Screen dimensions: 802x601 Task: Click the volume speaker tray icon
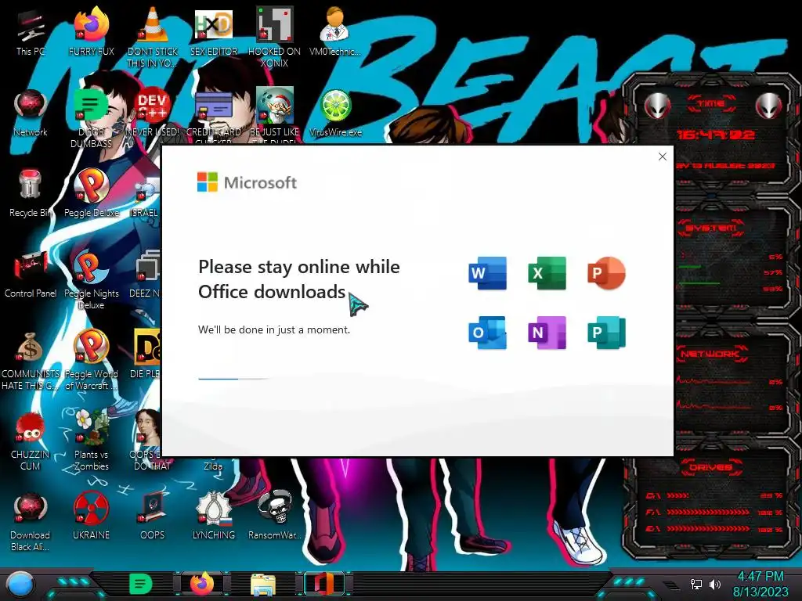coord(714,584)
